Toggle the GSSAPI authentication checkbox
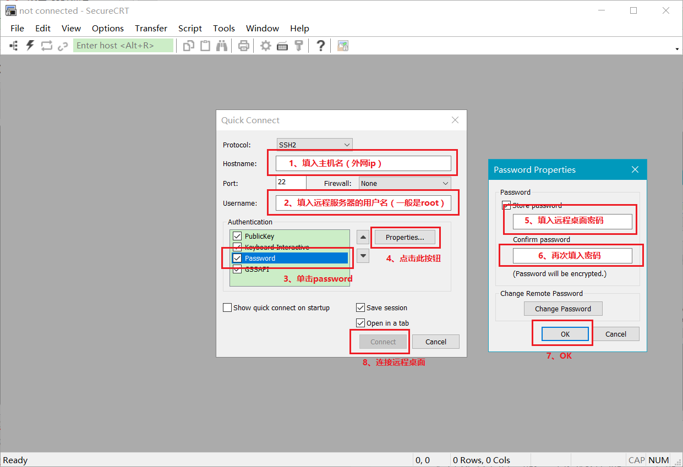 pos(237,269)
